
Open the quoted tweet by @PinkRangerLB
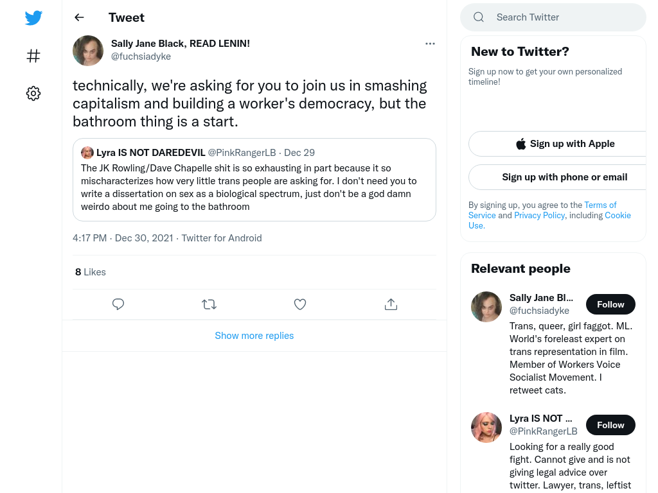click(254, 180)
